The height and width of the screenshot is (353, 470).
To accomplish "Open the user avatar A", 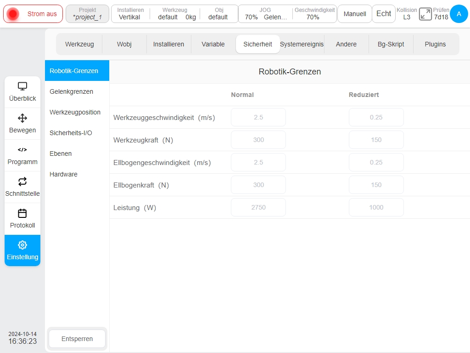I will (459, 14).
